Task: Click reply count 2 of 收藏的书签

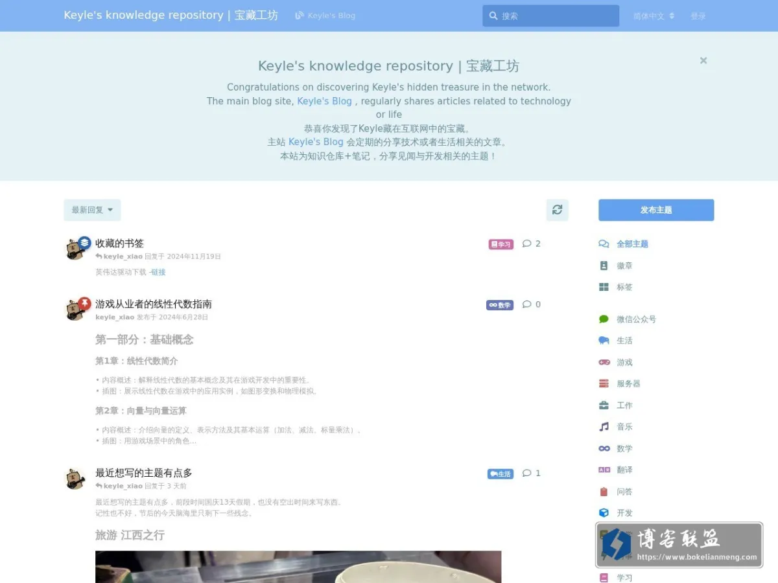Action: pyautogui.click(x=532, y=244)
